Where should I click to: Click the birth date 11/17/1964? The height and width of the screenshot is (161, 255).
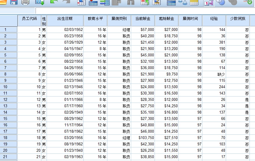click(x=65, y=125)
